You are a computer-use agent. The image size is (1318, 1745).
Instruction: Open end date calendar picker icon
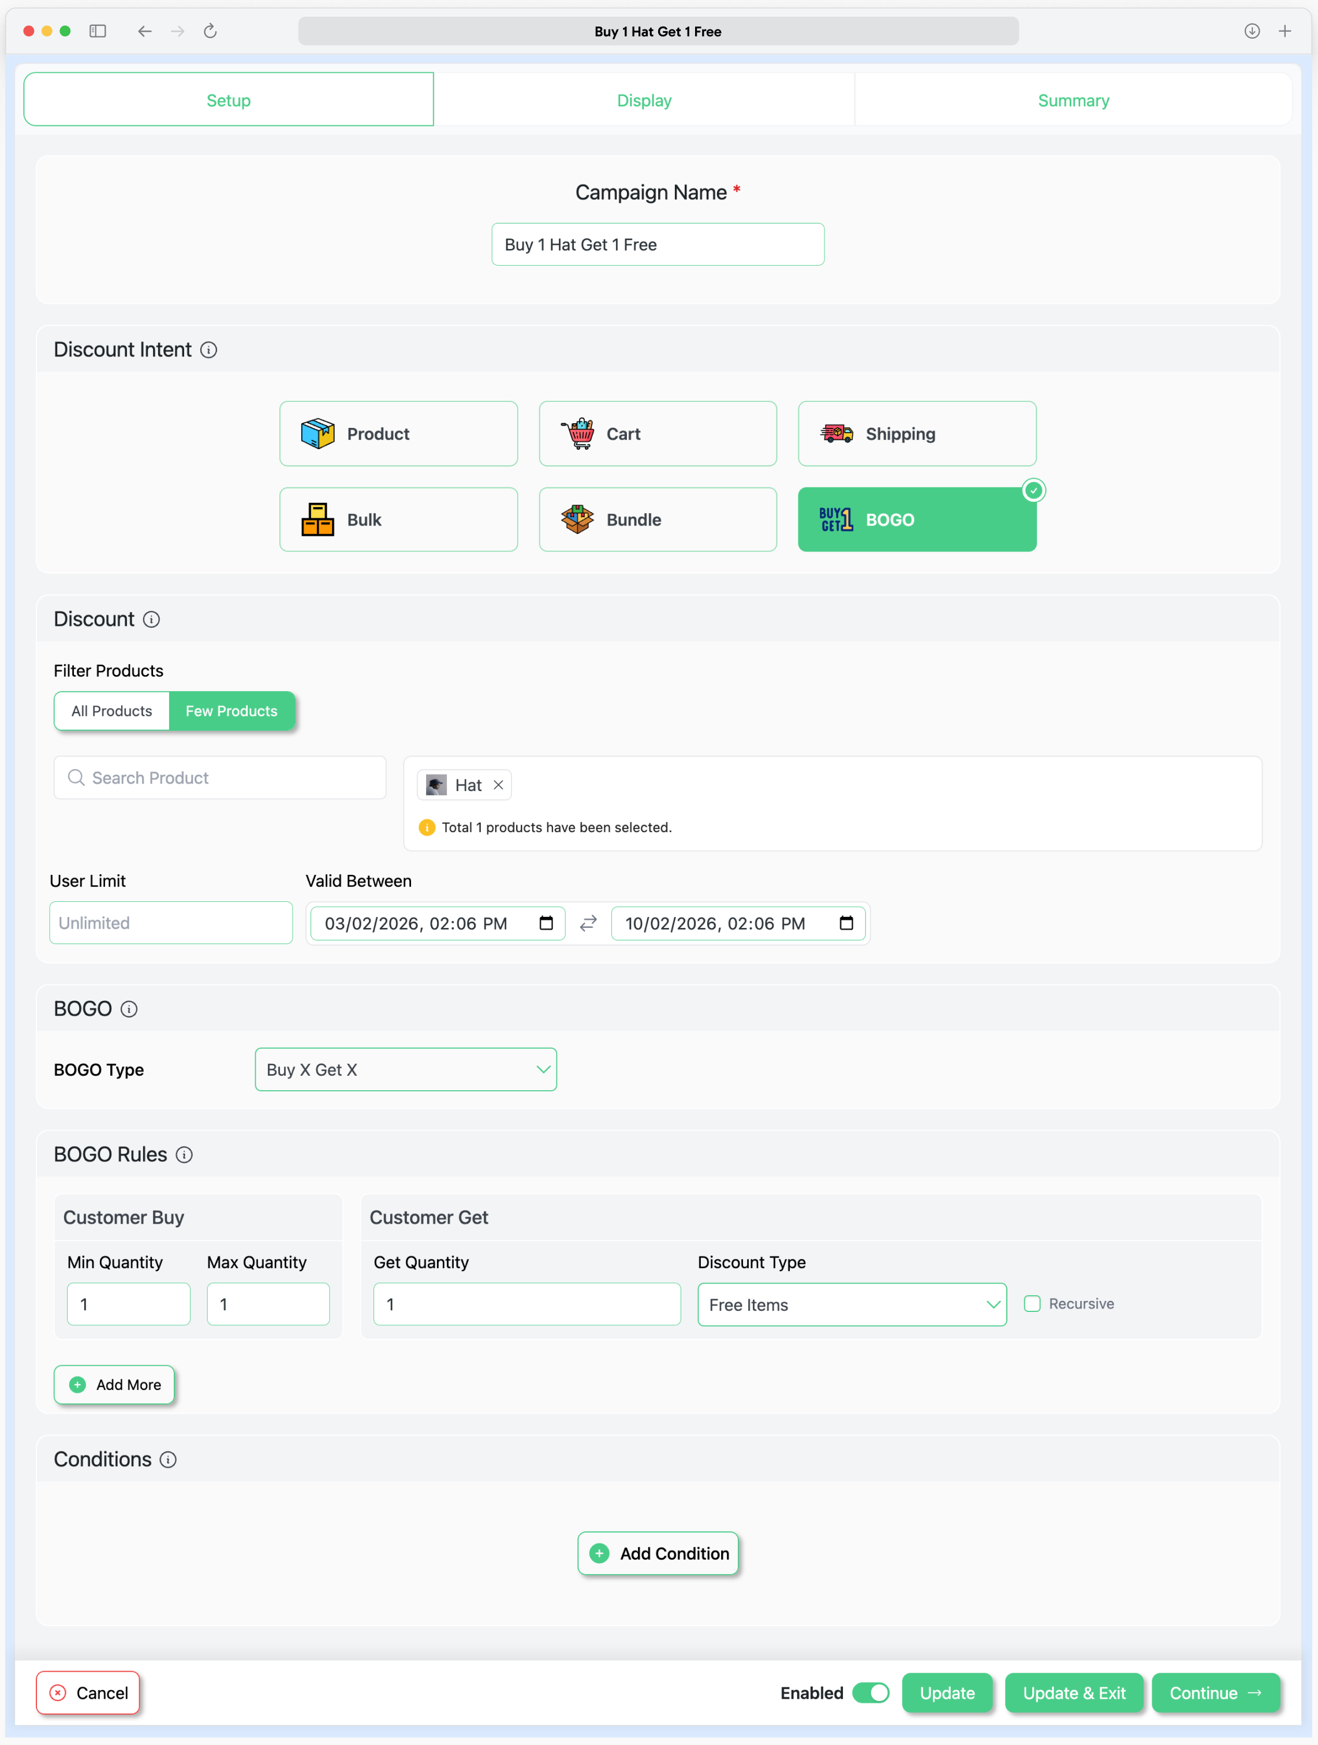(x=846, y=923)
